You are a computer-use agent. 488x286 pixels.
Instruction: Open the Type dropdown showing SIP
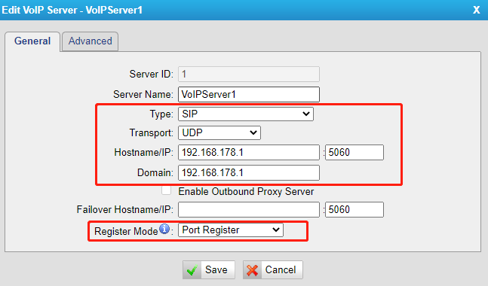(x=246, y=114)
